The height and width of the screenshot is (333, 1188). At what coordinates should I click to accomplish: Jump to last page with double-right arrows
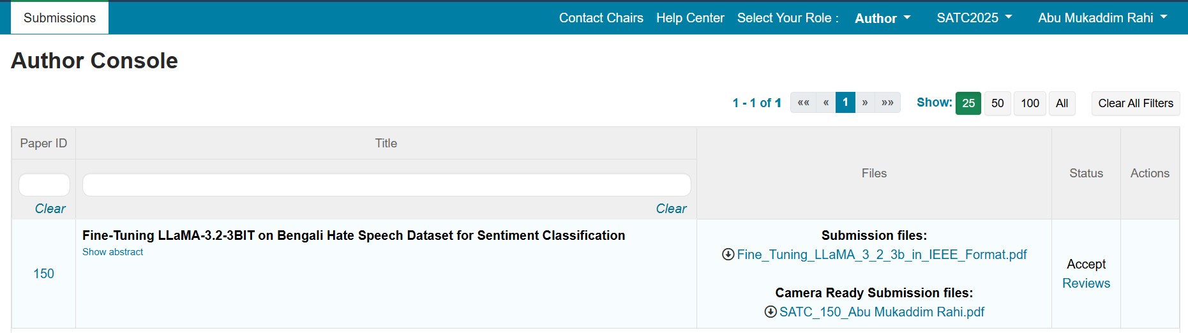[x=887, y=103]
